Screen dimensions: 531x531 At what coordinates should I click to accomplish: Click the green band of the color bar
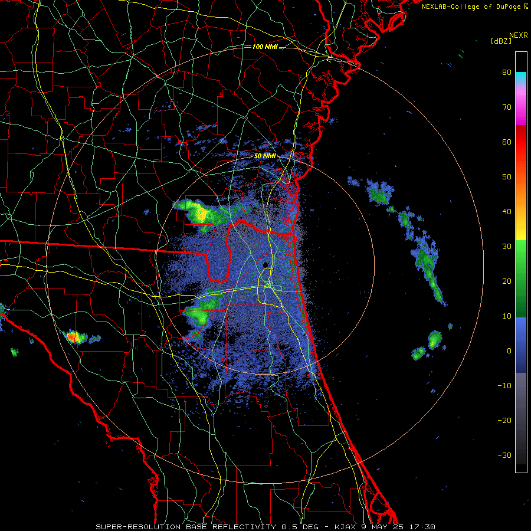521,278
